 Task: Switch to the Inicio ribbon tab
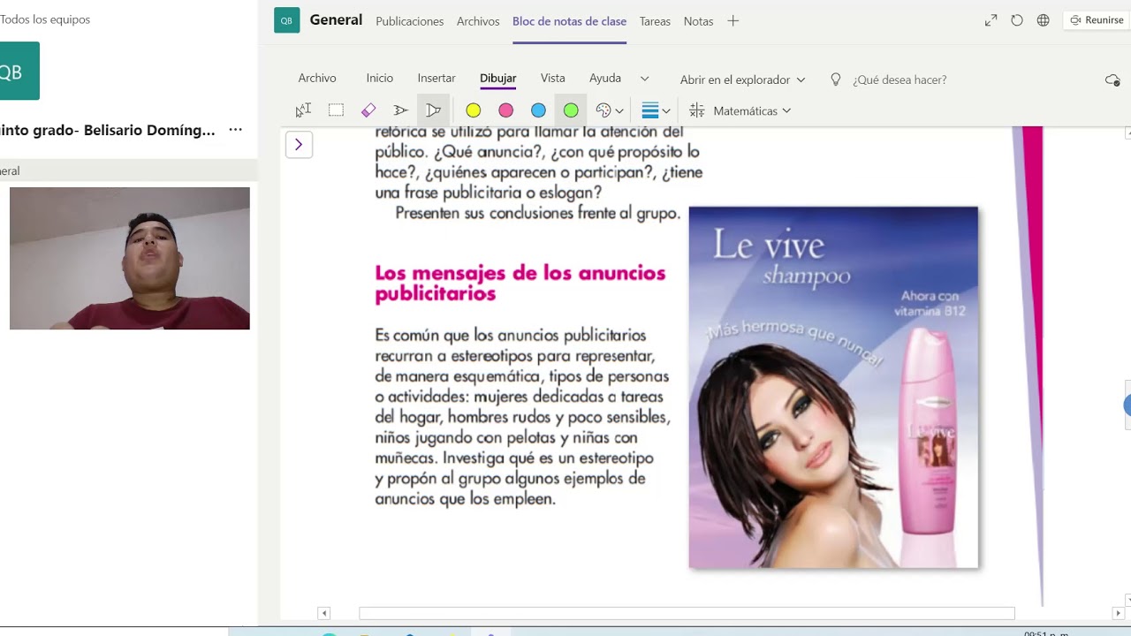[x=380, y=79]
